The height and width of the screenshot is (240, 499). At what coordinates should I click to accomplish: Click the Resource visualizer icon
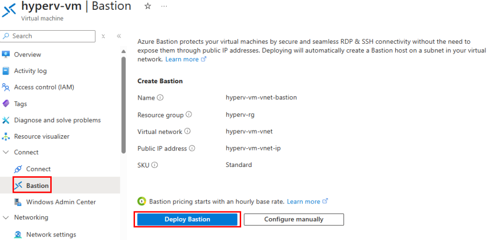(x=6, y=137)
